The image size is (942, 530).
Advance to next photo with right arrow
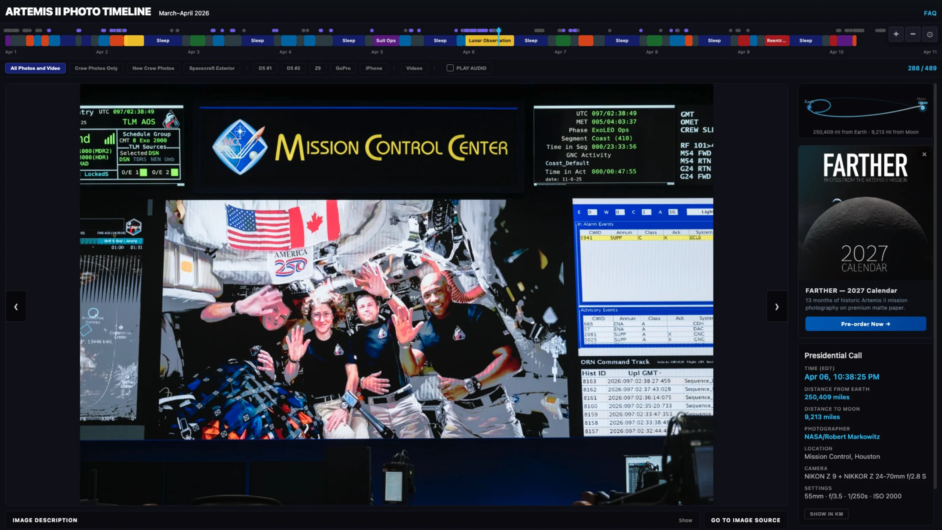(x=777, y=306)
